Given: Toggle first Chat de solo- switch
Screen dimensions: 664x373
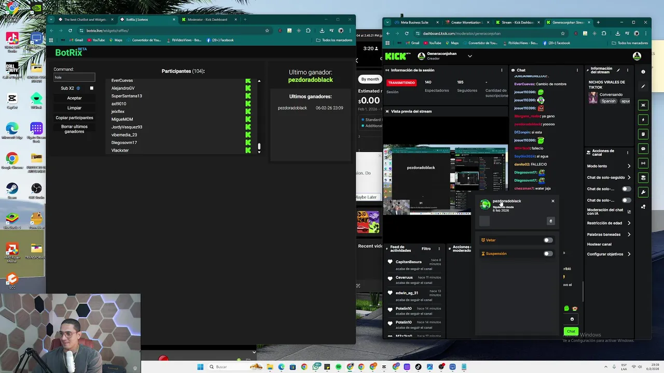Looking at the screenshot, I should [x=627, y=189].
